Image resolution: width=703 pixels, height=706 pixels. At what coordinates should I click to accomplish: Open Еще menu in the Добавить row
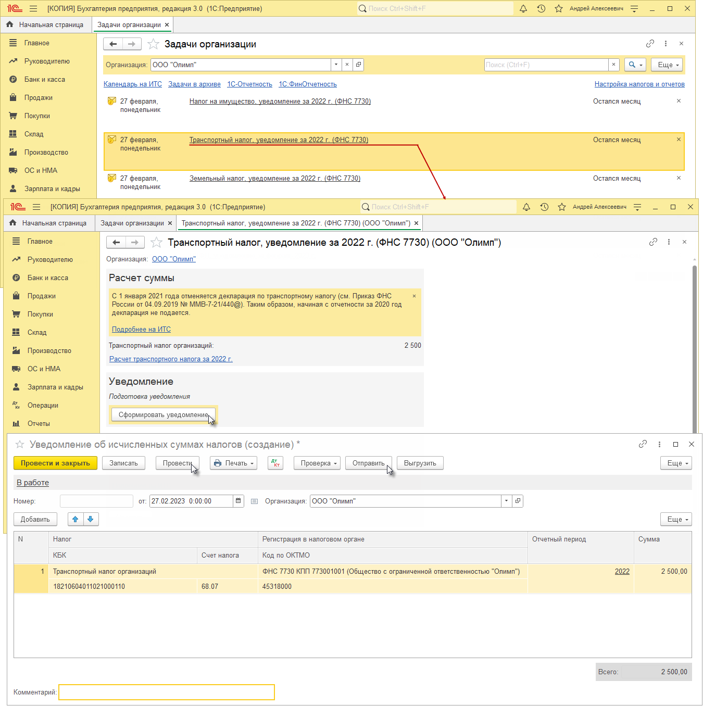point(676,519)
